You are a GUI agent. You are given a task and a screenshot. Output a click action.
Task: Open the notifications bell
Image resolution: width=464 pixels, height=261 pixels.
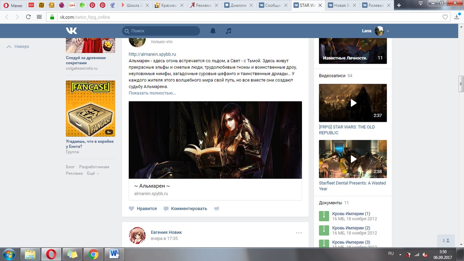click(x=213, y=31)
